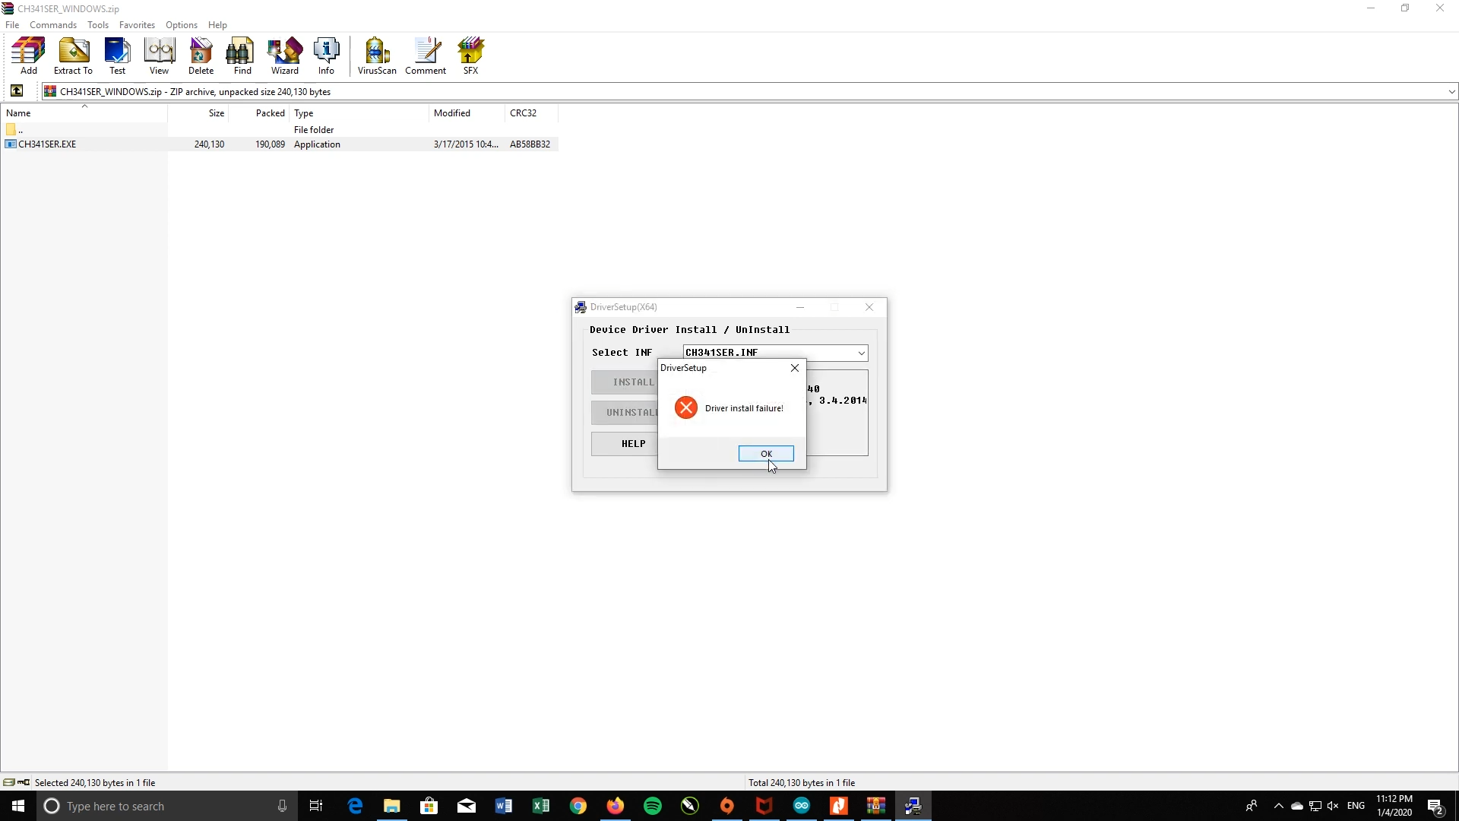Click the taskbar clock showing 11:12 PM

(x=1394, y=806)
